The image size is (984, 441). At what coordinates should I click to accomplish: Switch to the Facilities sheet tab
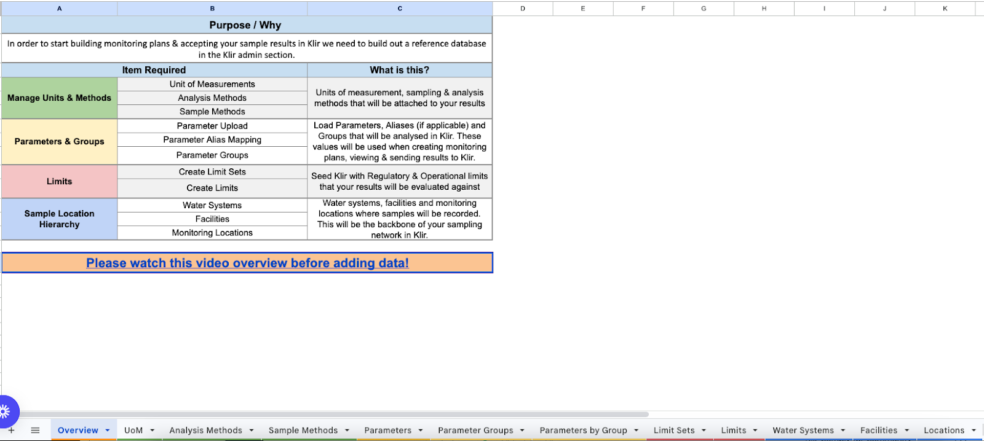pos(878,431)
